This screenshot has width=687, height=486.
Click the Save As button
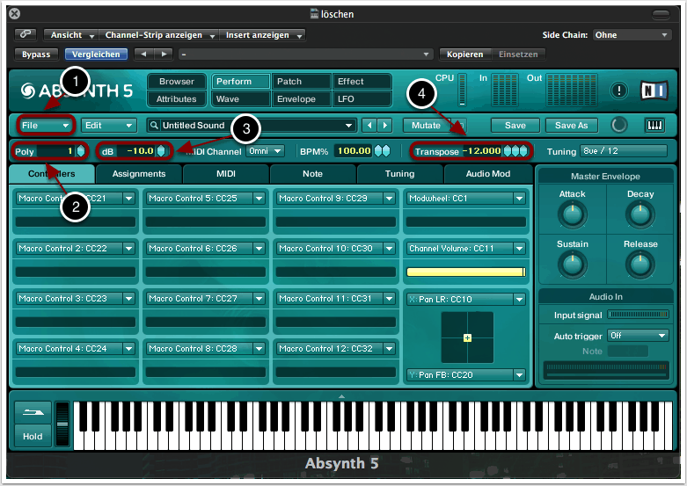[x=571, y=126]
